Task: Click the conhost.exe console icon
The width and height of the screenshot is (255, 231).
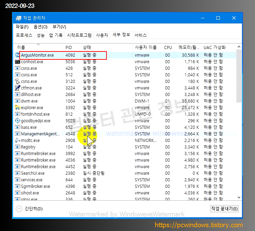Action: click(x=17, y=62)
